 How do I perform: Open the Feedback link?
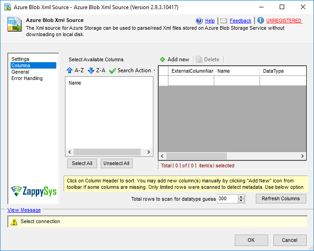pyautogui.click(x=240, y=21)
